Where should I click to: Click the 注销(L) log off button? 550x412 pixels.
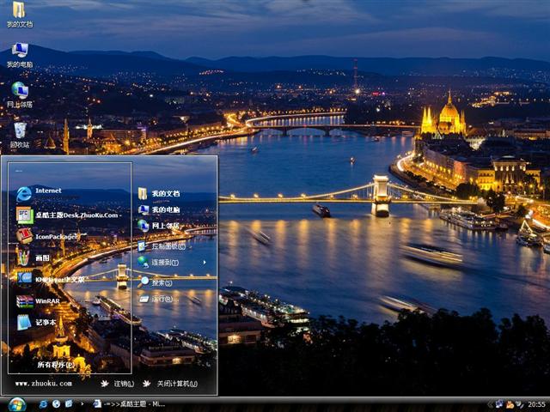point(118,384)
